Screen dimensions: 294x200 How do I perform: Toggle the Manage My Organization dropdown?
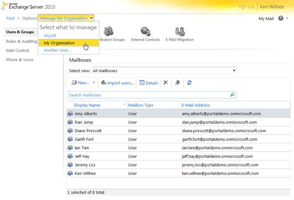point(66,18)
